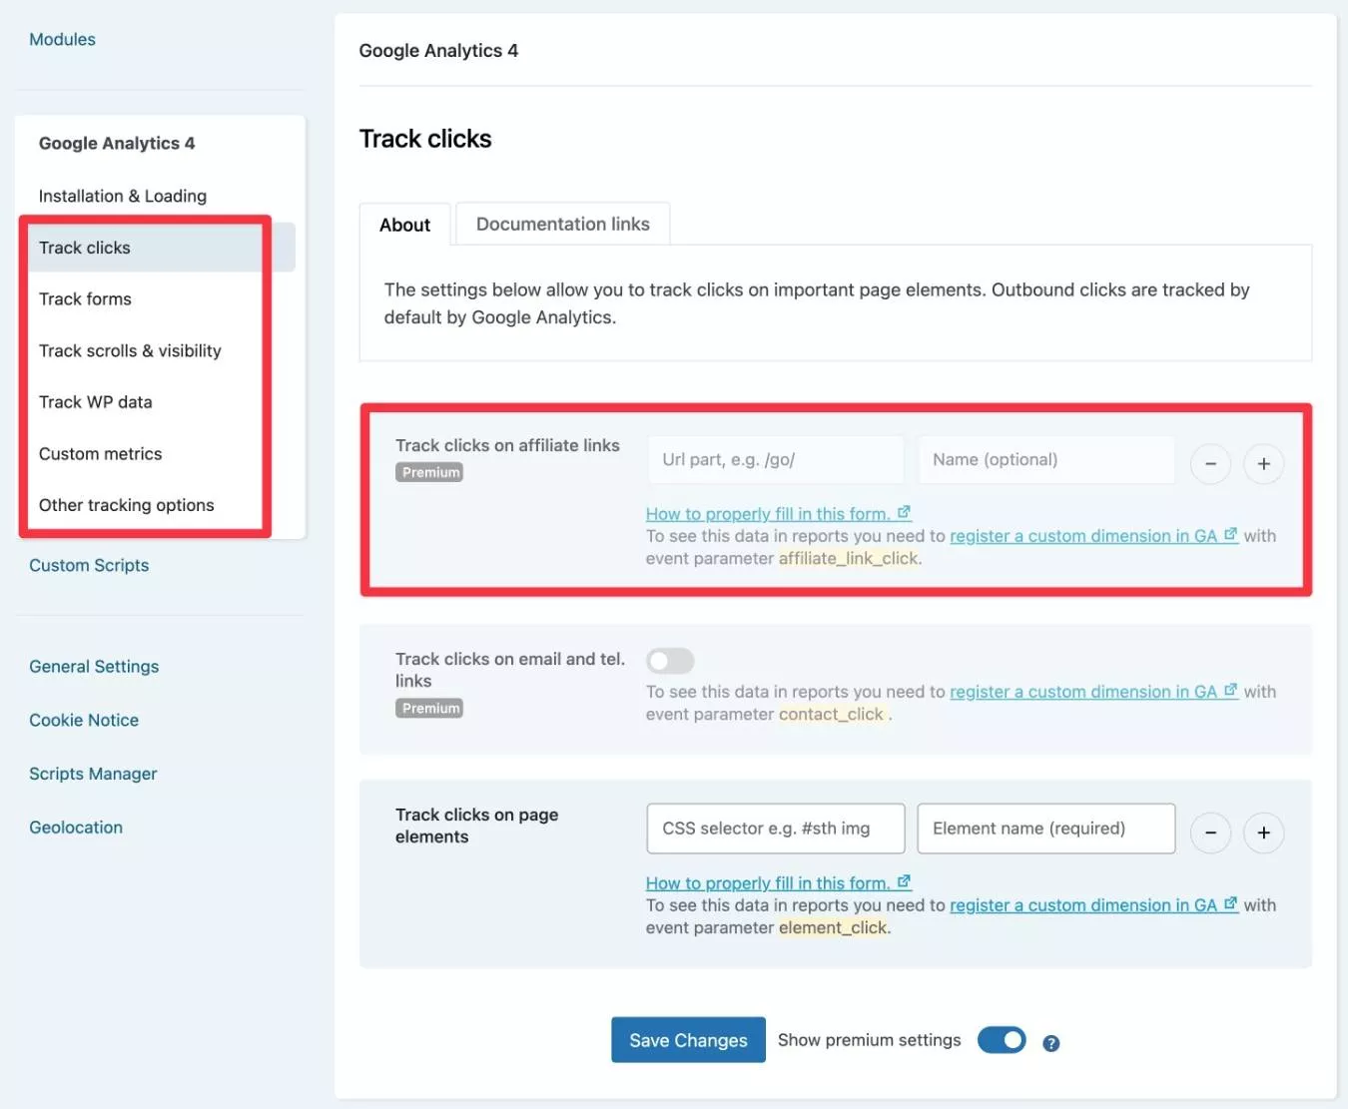The height and width of the screenshot is (1109, 1348).
Task: Click custom dimension link in page elements section
Action: 1093,905
